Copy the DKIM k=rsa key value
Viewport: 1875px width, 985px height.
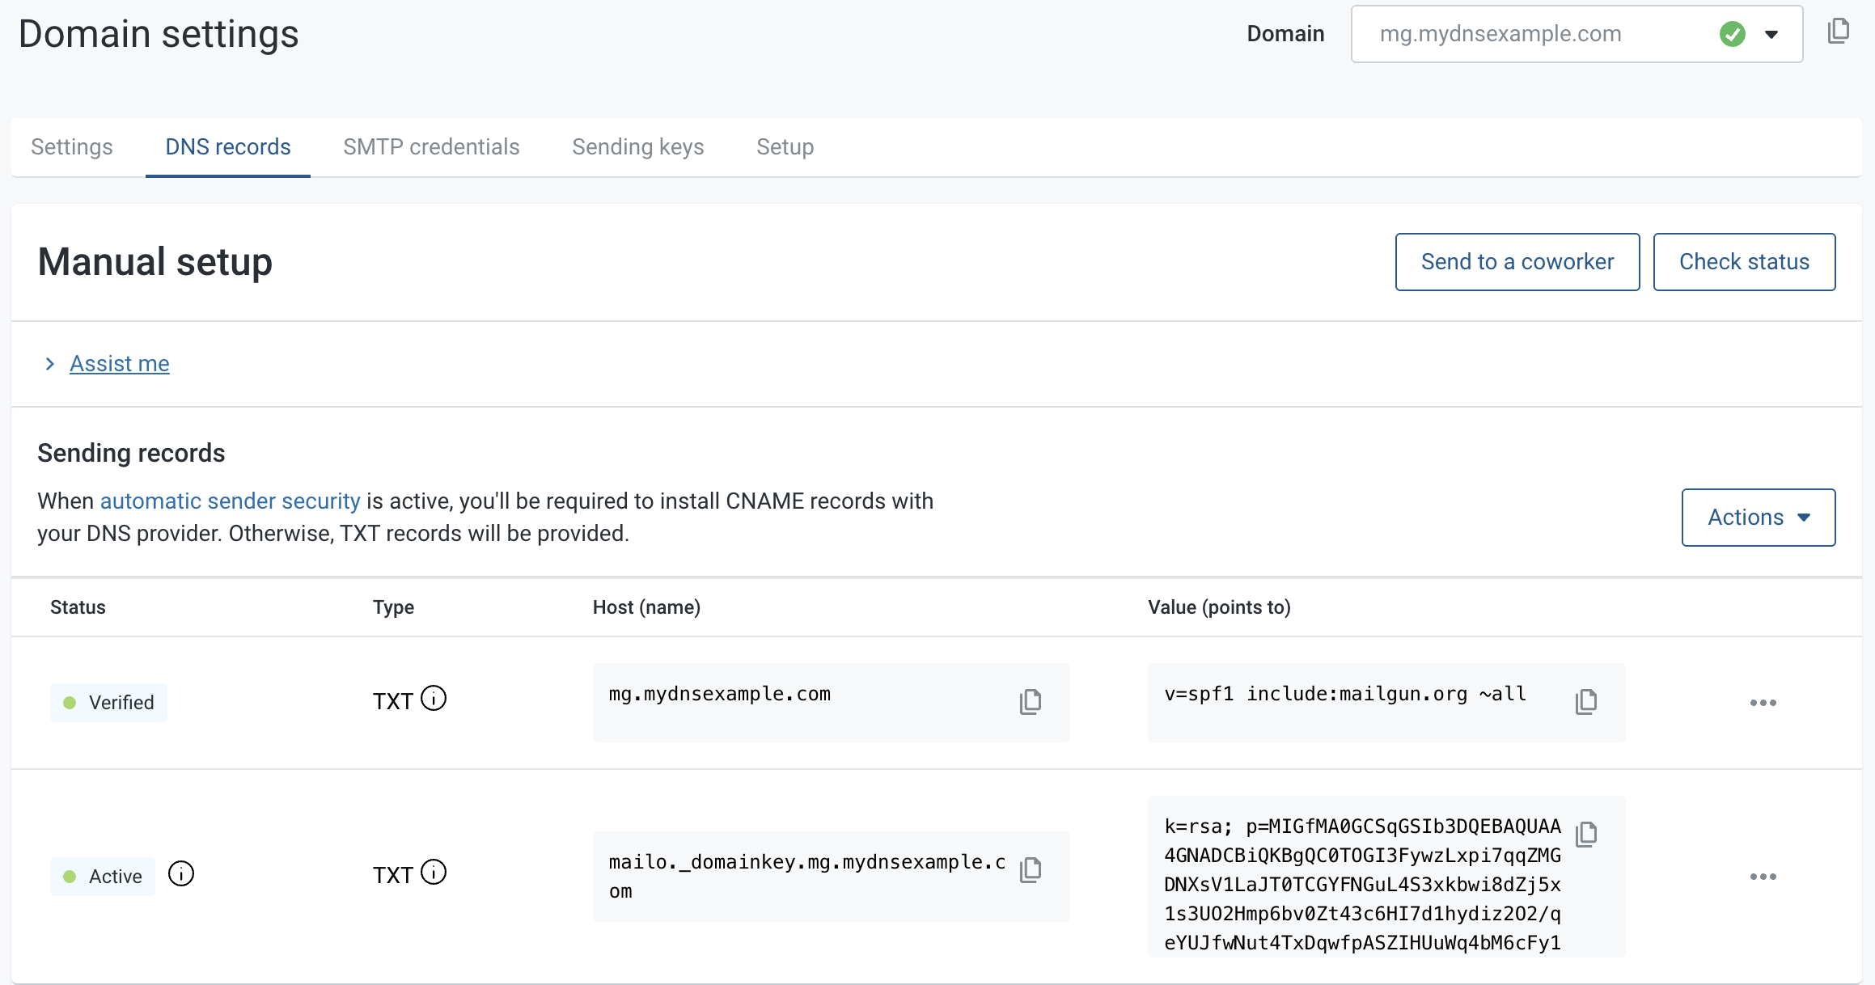(1585, 833)
